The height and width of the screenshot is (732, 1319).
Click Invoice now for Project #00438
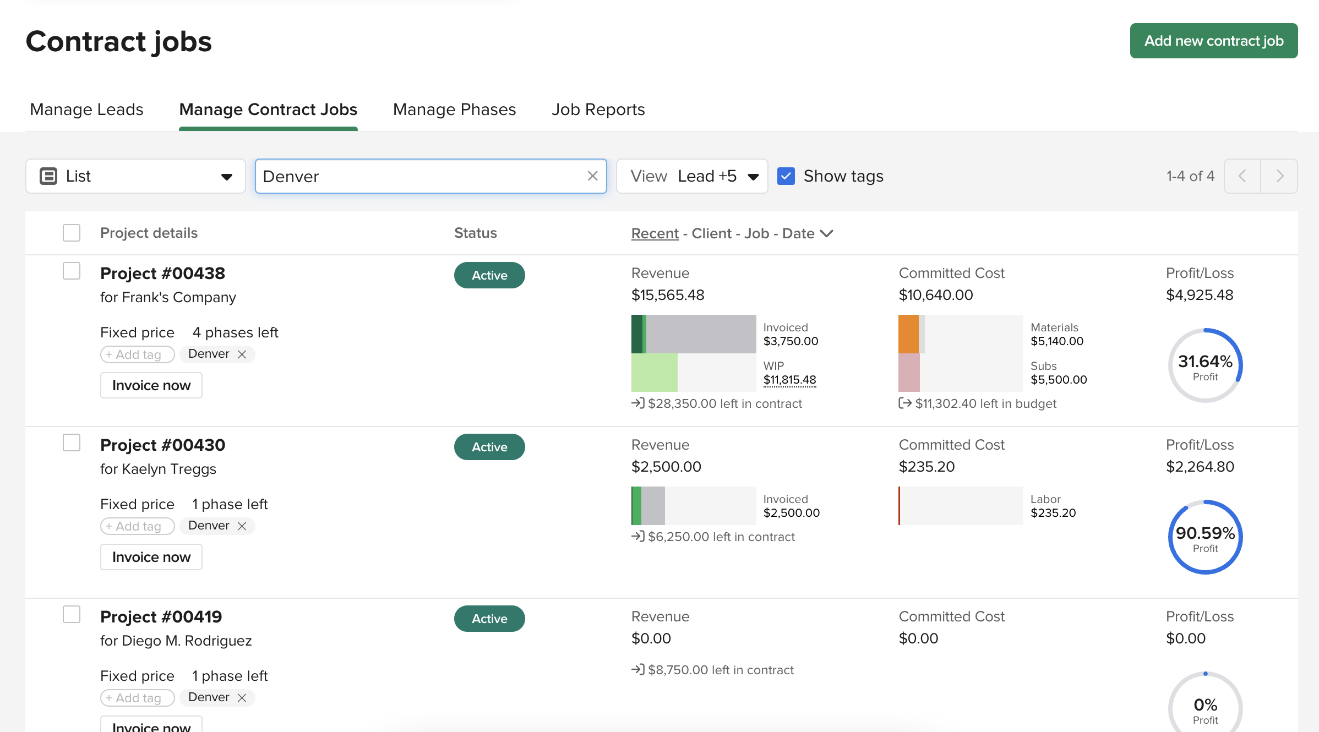(x=151, y=385)
